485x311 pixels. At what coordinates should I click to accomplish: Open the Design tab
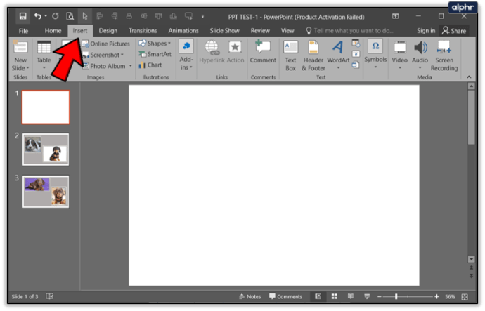coord(108,31)
